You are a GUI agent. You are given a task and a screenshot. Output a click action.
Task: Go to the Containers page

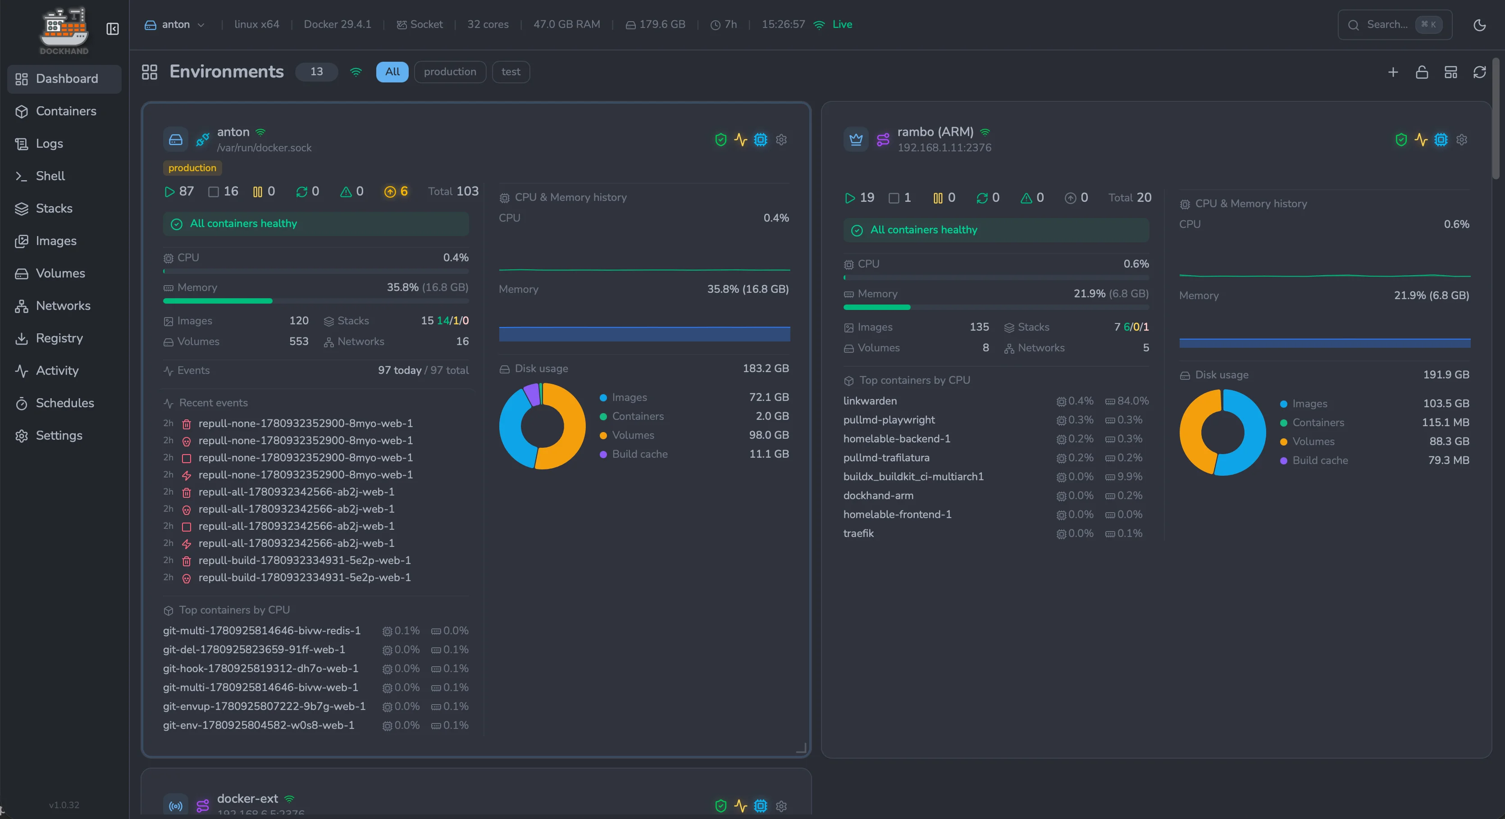point(64,111)
